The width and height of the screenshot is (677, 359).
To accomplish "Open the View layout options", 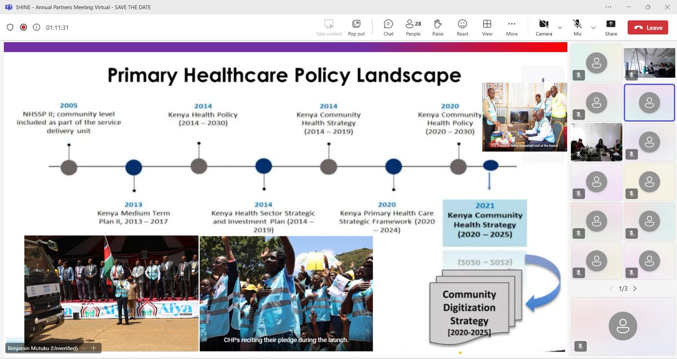I will (x=487, y=27).
